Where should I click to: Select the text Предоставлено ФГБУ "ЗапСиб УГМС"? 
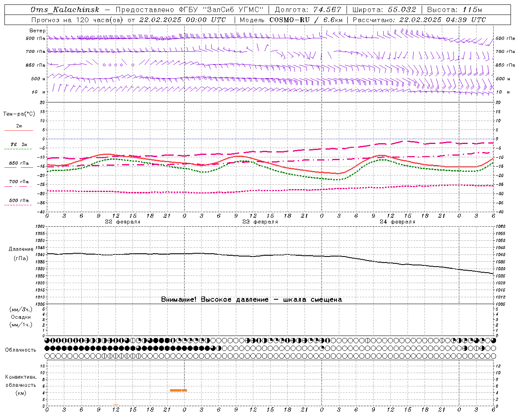[x=190, y=10]
